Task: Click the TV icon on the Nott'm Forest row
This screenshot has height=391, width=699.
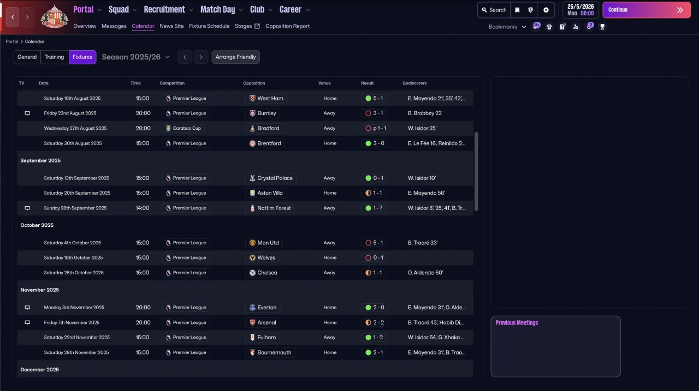Action: [x=27, y=208]
